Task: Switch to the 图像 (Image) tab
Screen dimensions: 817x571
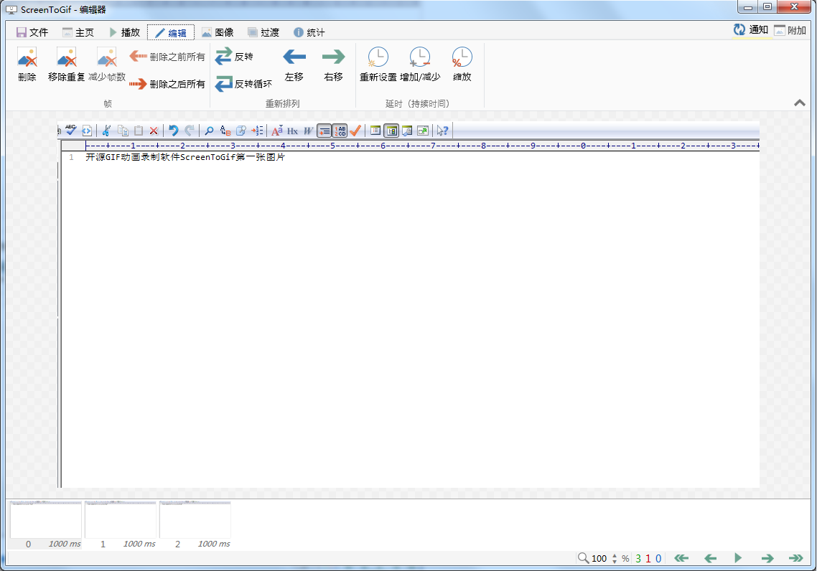Action: (218, 32)
